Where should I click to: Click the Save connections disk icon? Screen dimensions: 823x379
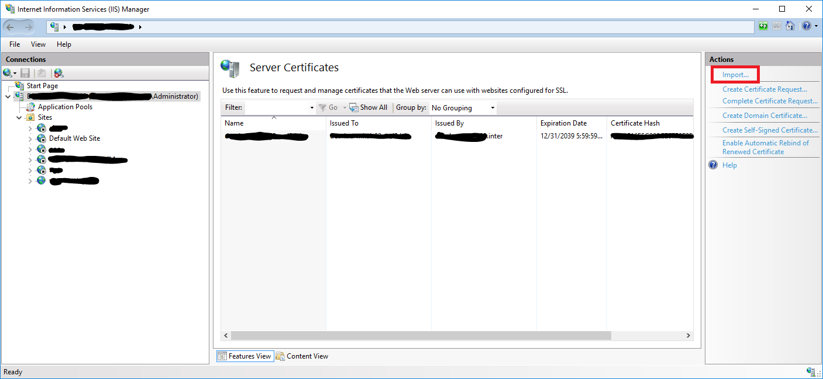25,73
